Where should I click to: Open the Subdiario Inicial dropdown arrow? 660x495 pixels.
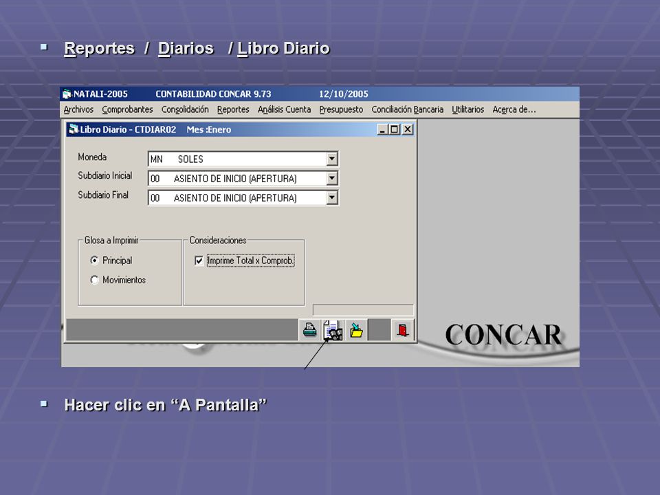pyautogui.click(x=331, y=178)
